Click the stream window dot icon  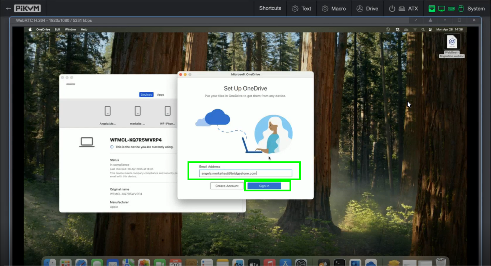445,20
